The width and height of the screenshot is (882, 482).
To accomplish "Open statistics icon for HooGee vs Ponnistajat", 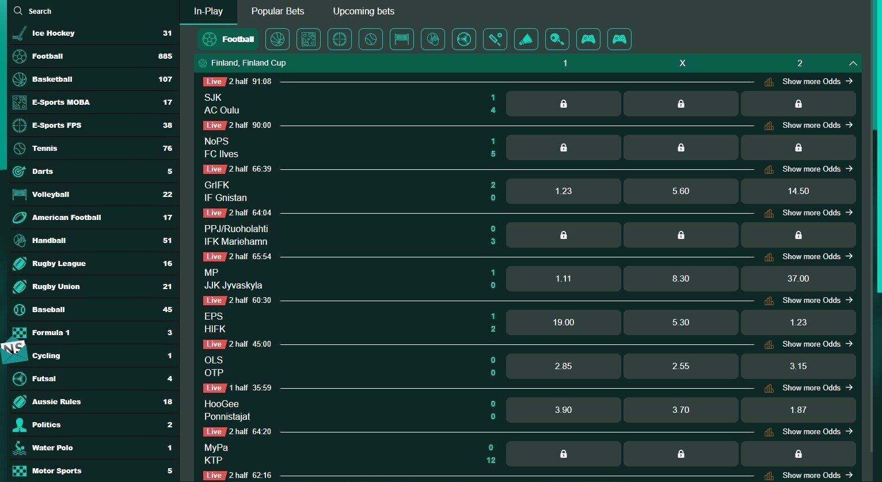I will [x=769, y=388].
